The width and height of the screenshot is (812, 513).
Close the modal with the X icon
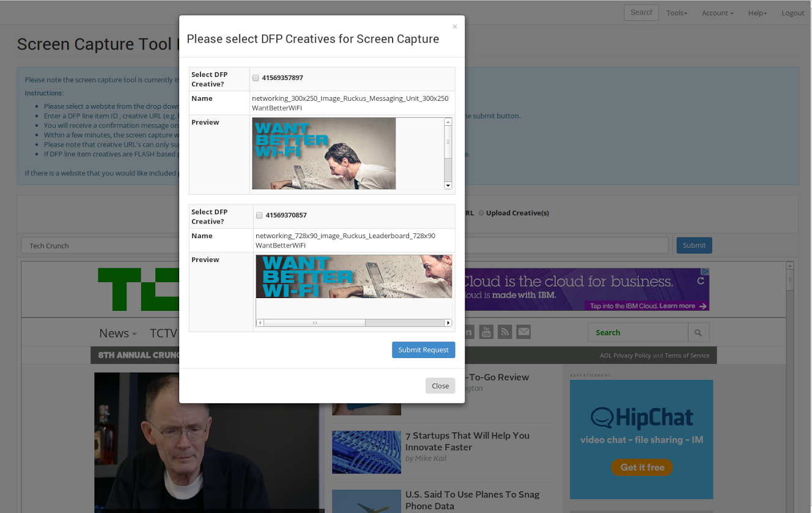(454, 27)
